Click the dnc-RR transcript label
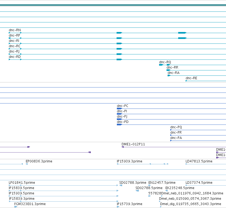Viewport: 226px width, 208px height. point(172,67)
